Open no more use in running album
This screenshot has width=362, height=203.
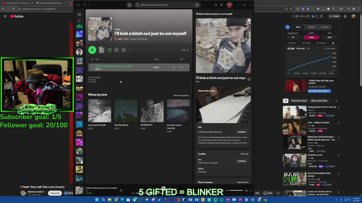[x=178, y=116]
